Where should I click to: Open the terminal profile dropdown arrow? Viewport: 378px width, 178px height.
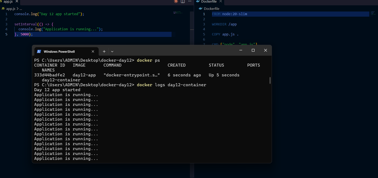click(112, 52)
